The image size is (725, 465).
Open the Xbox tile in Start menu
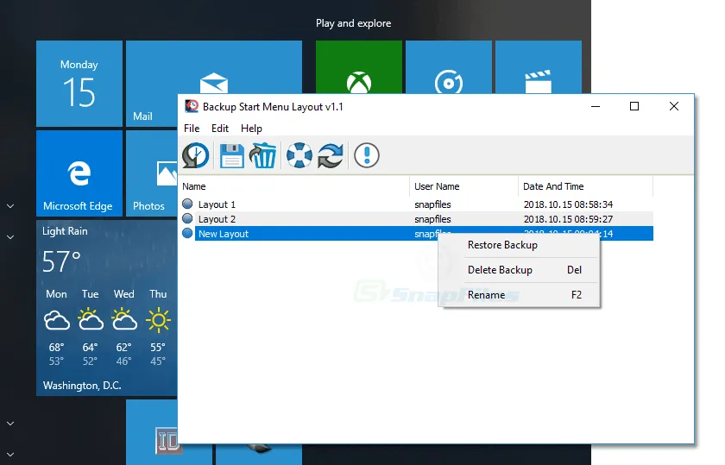point(359,67)
